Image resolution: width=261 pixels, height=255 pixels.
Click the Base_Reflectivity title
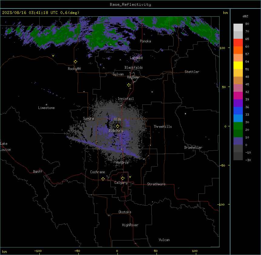130,5
